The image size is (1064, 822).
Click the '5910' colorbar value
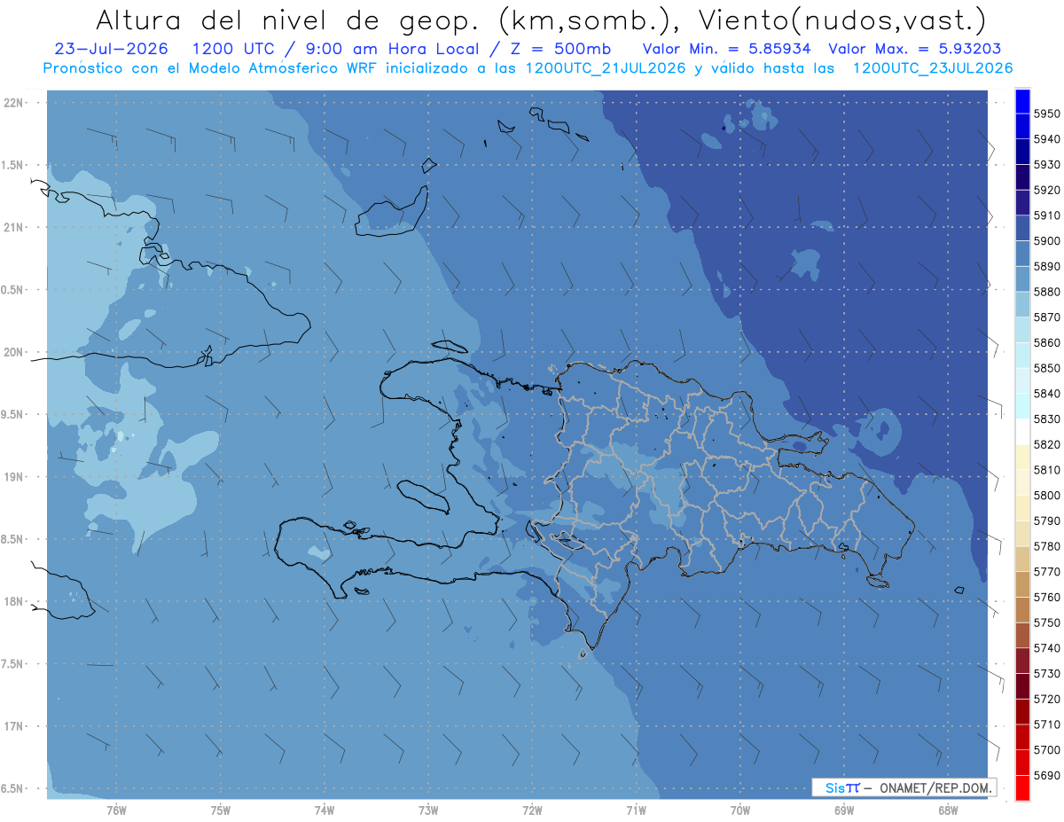point(1046,215)
